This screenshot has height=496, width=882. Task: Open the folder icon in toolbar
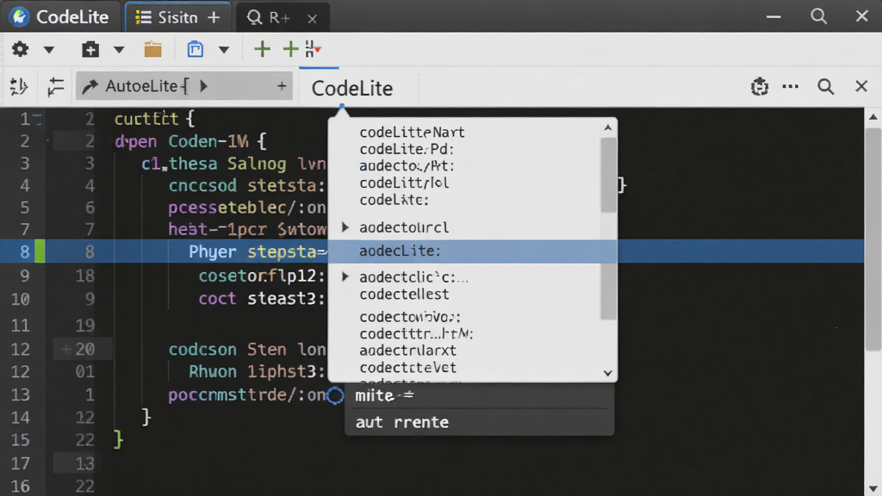click(152, 49)
